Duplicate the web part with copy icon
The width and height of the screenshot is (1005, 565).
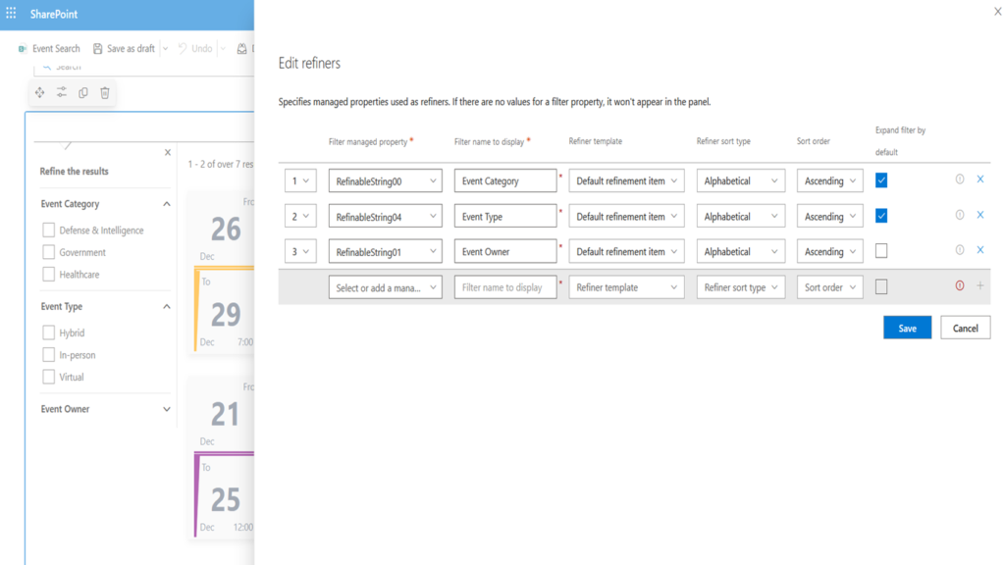pyautogui.click(x=82, y=93)
